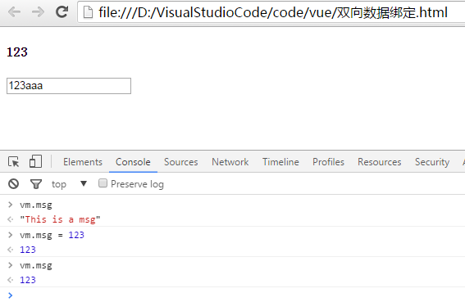Switch to the Elements tab
The image size is (465, 302).
83,162
